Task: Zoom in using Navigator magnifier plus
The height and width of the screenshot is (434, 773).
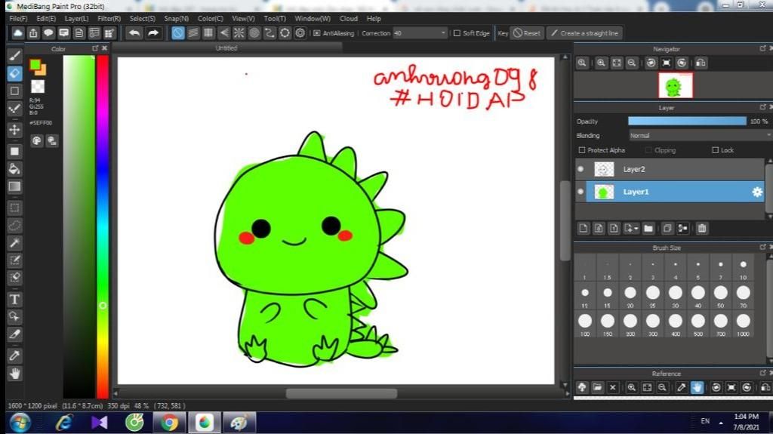Action: tap(601, 63)
